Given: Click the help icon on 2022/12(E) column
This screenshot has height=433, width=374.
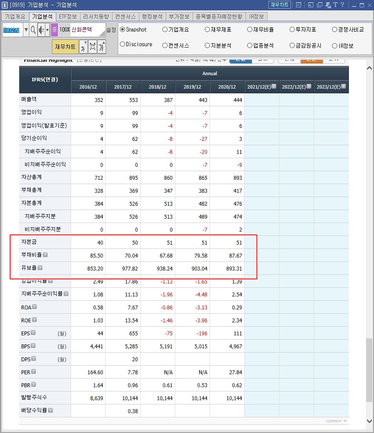Looking at the screenshot, I should coord(309,86).
